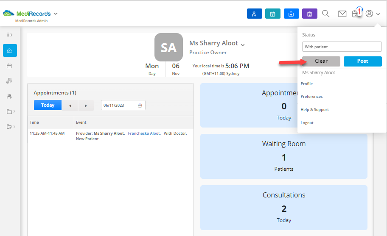Go to the next day arrow
The width and height of the screenshot is (387, 236).
pos(86,106)
